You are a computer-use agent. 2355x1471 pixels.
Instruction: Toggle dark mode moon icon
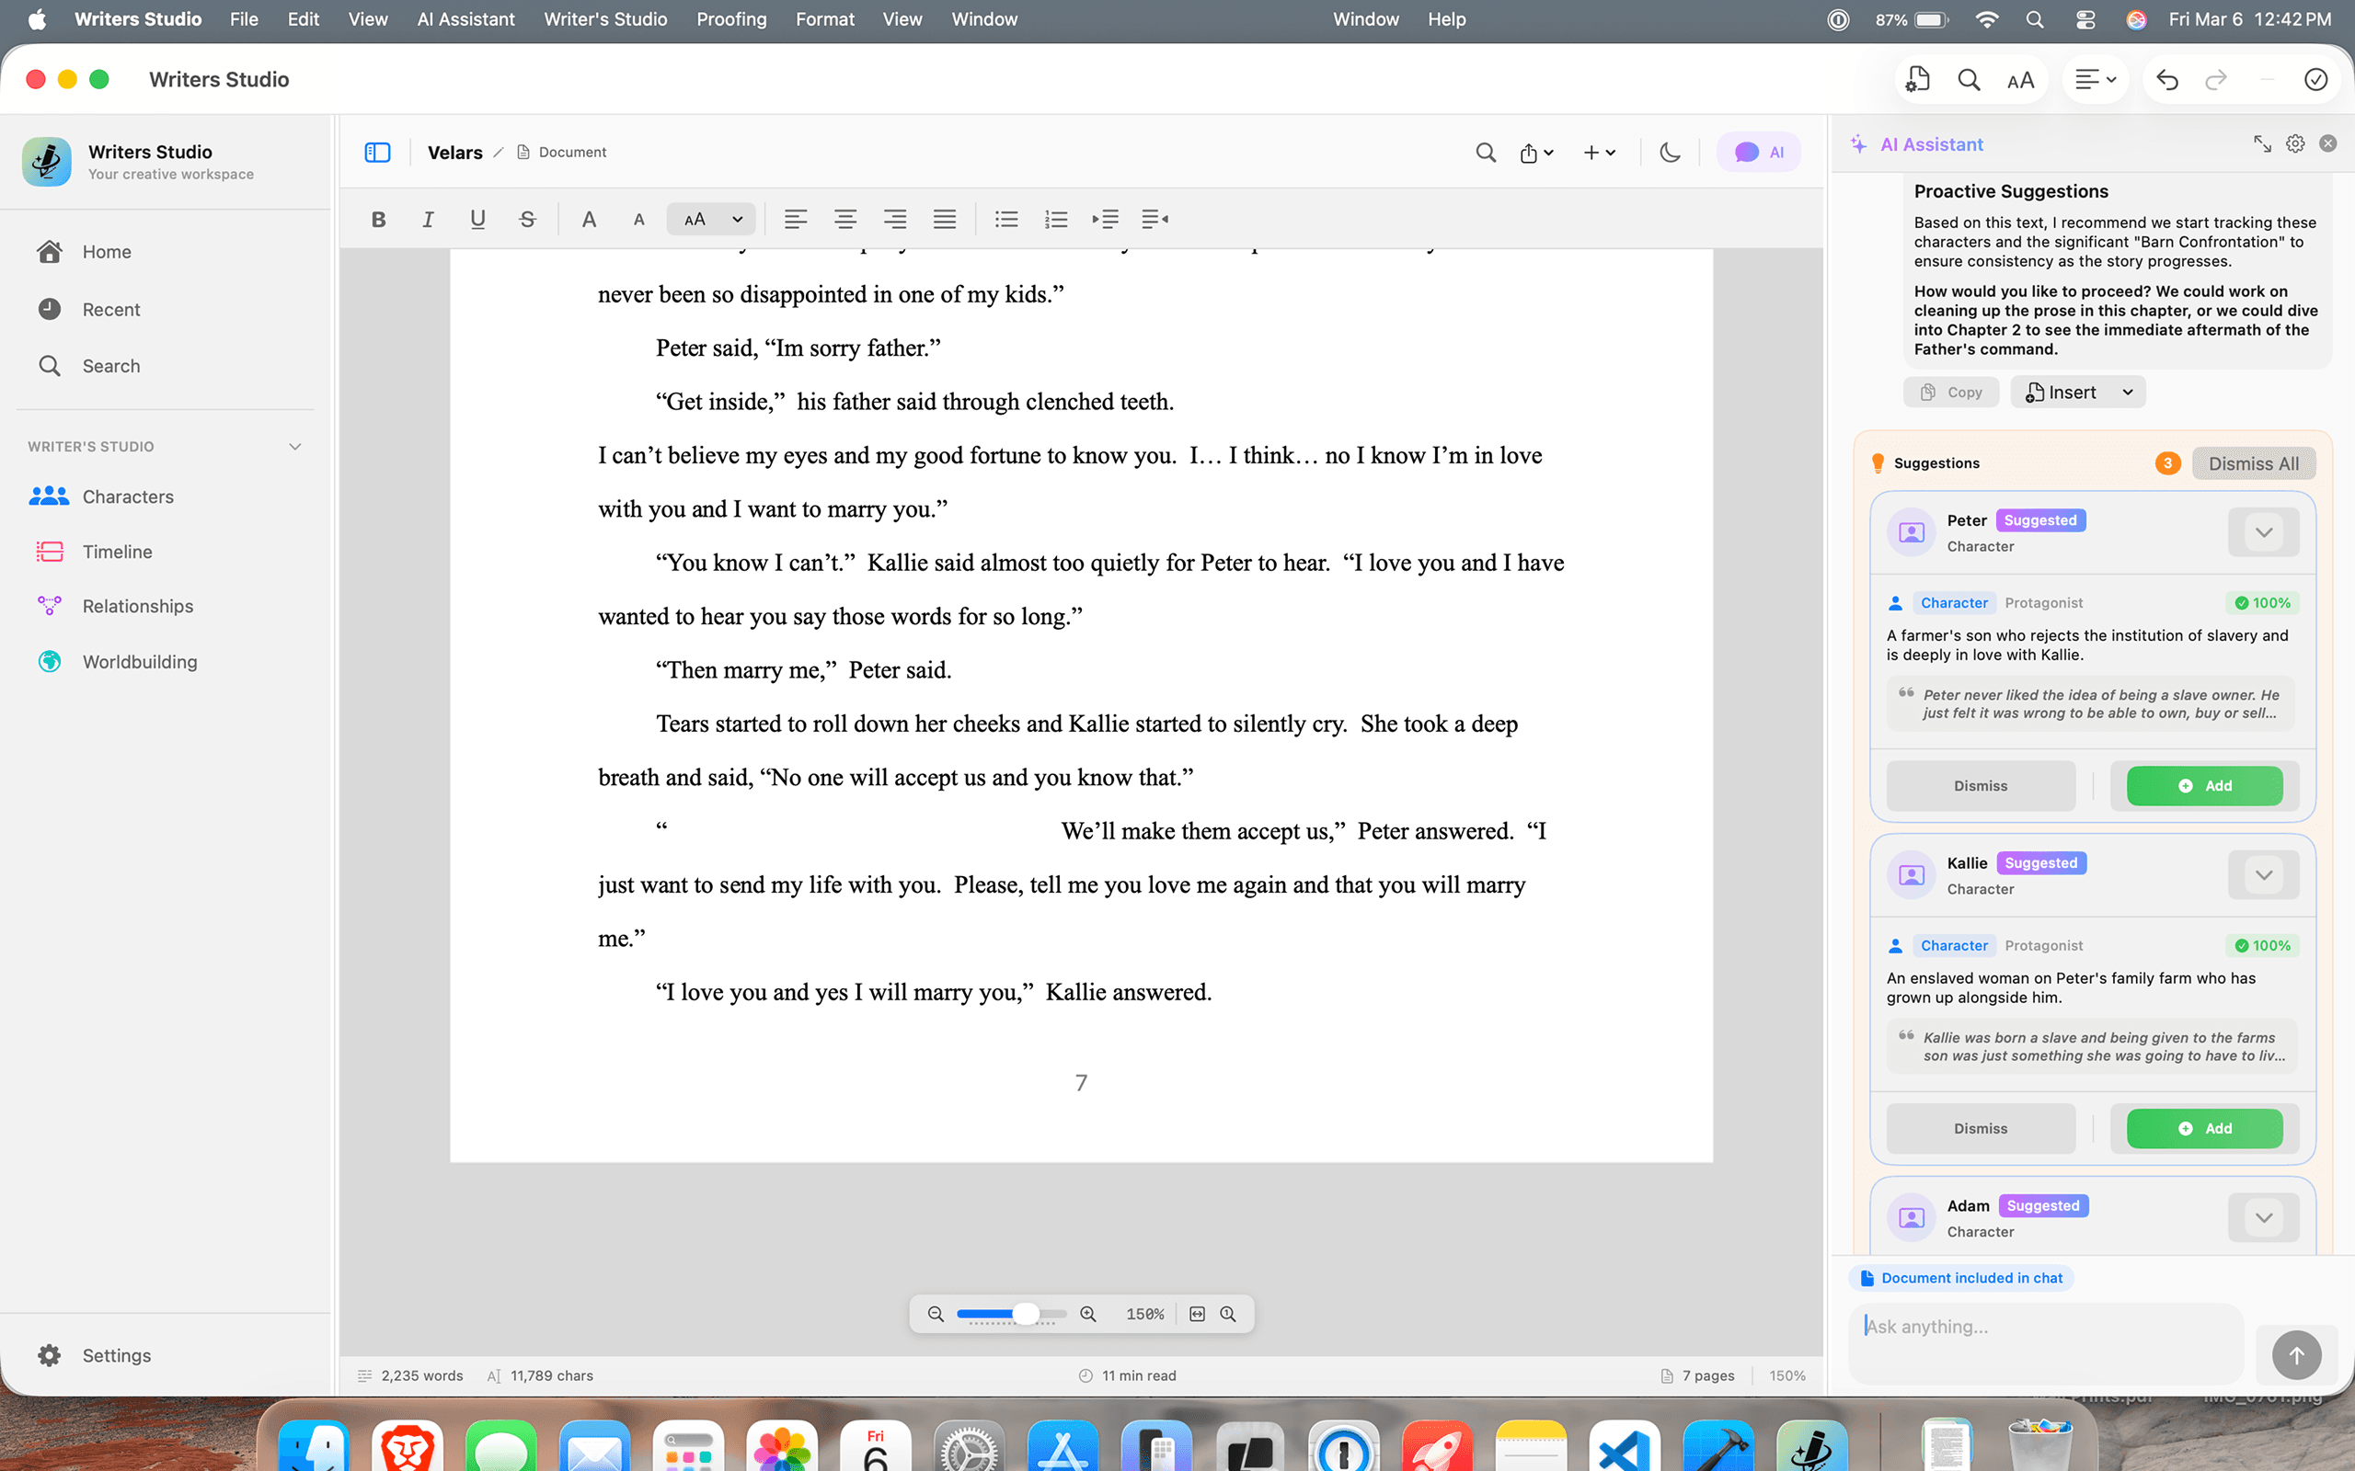(1670, 152)
